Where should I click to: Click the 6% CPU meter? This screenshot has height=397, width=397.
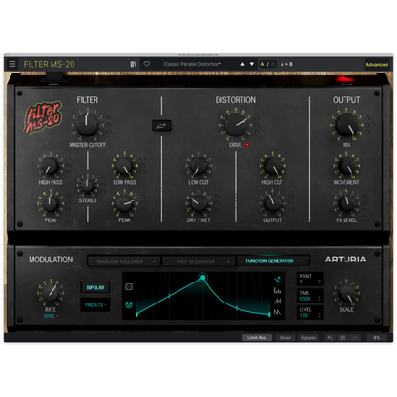click(377, 338)
